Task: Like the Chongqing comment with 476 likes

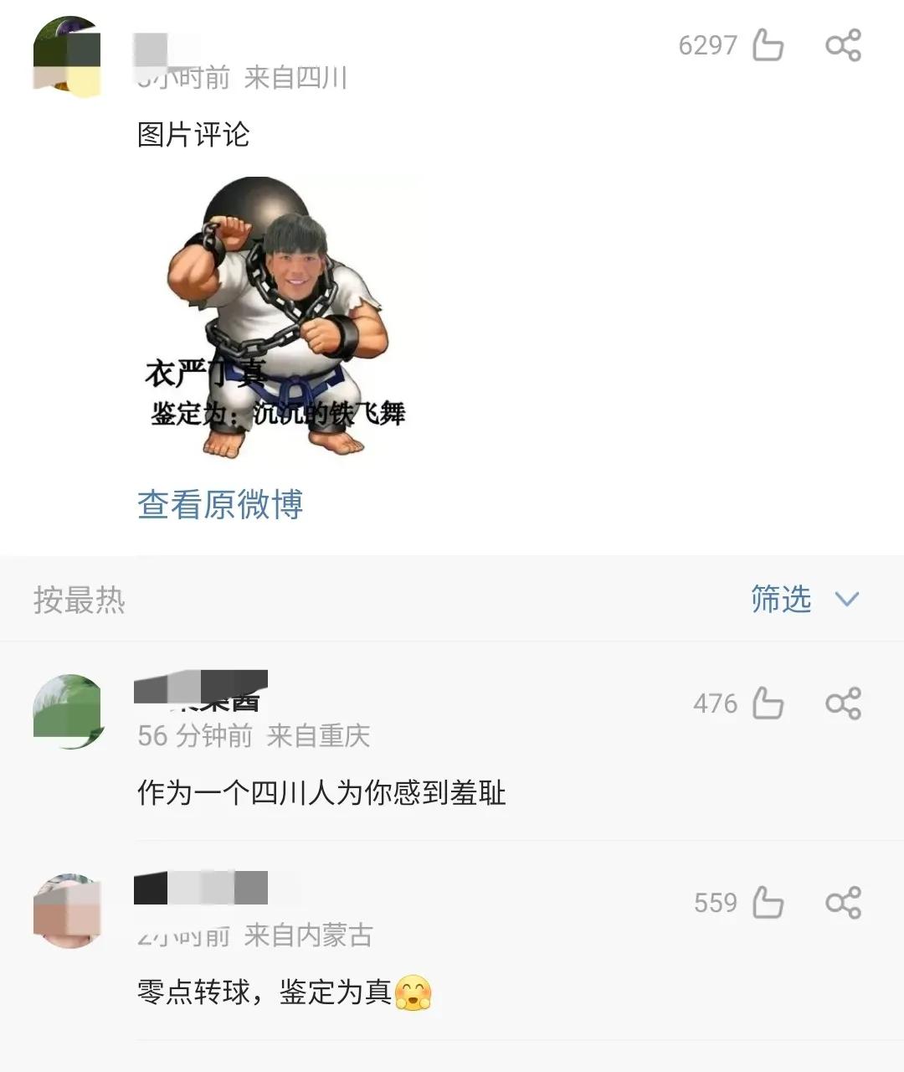Action: [768, 703]
